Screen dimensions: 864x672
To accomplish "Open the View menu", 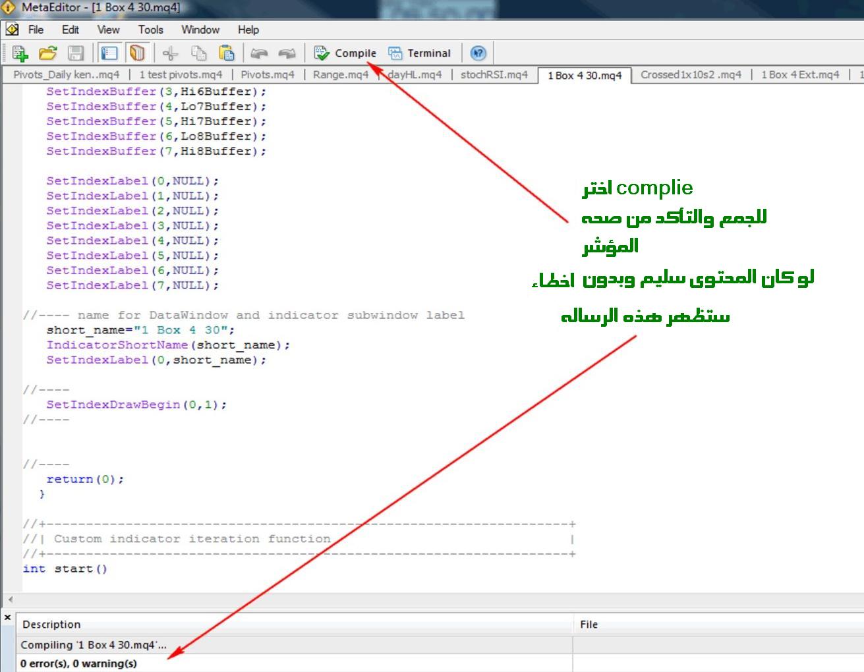I will coord(108,30).
